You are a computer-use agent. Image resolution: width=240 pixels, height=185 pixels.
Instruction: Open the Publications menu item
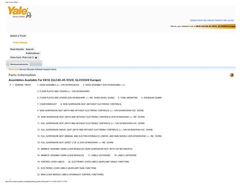(x=32, y=53)
